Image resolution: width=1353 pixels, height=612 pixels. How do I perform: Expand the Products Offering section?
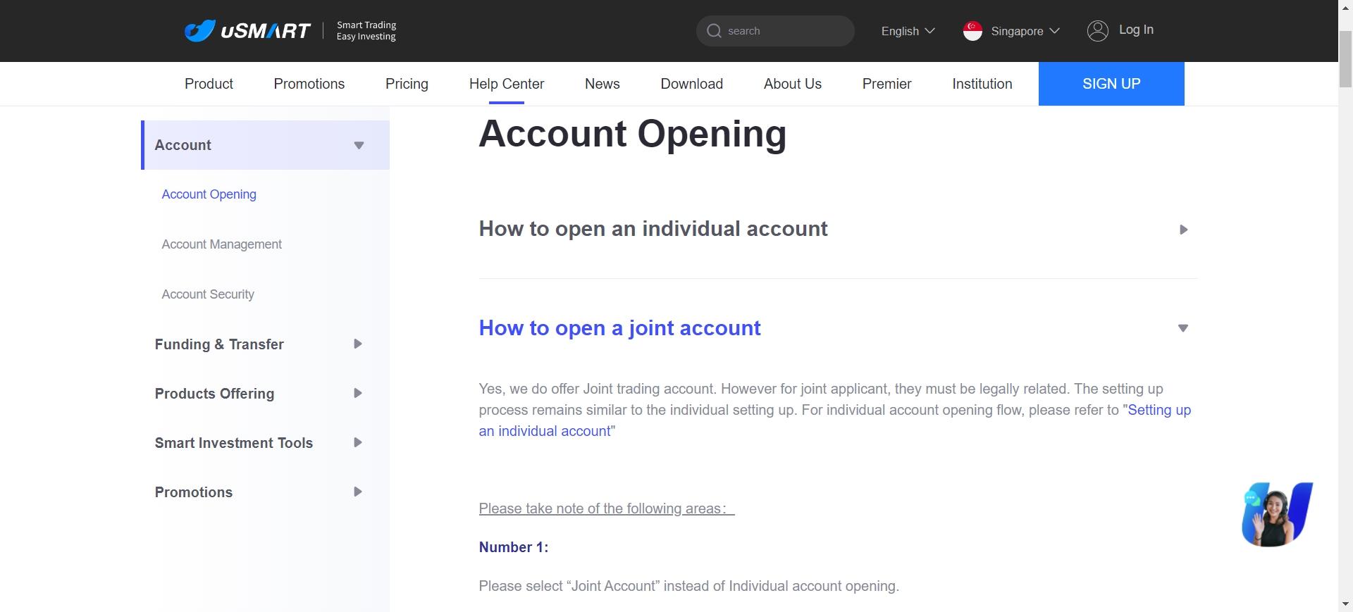(x=358, y=394)
